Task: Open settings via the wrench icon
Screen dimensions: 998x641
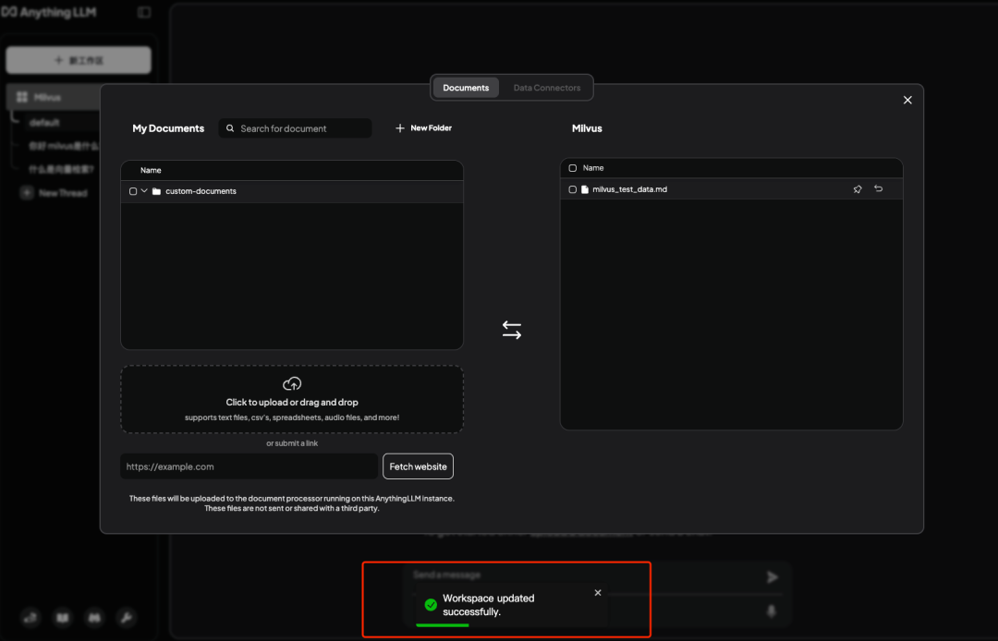Action: click(126, 618)
